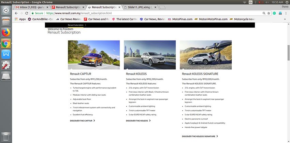Click DISCOVER THE KOLEOS link
The width and height of the screenshot is (290, 143).
coord(138,121)
